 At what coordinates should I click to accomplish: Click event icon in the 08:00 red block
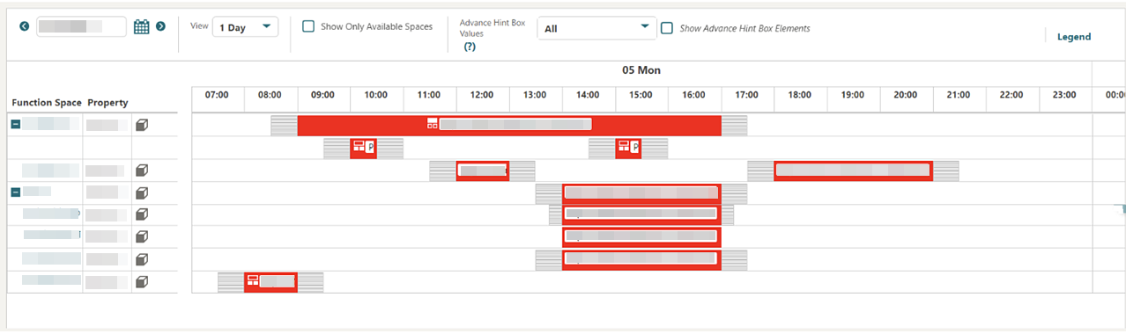[253, 281]
